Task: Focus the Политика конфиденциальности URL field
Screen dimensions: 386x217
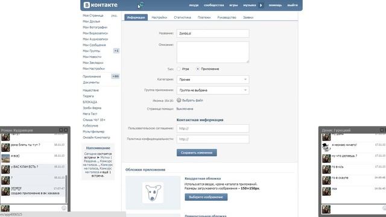Action: (213, 139)
